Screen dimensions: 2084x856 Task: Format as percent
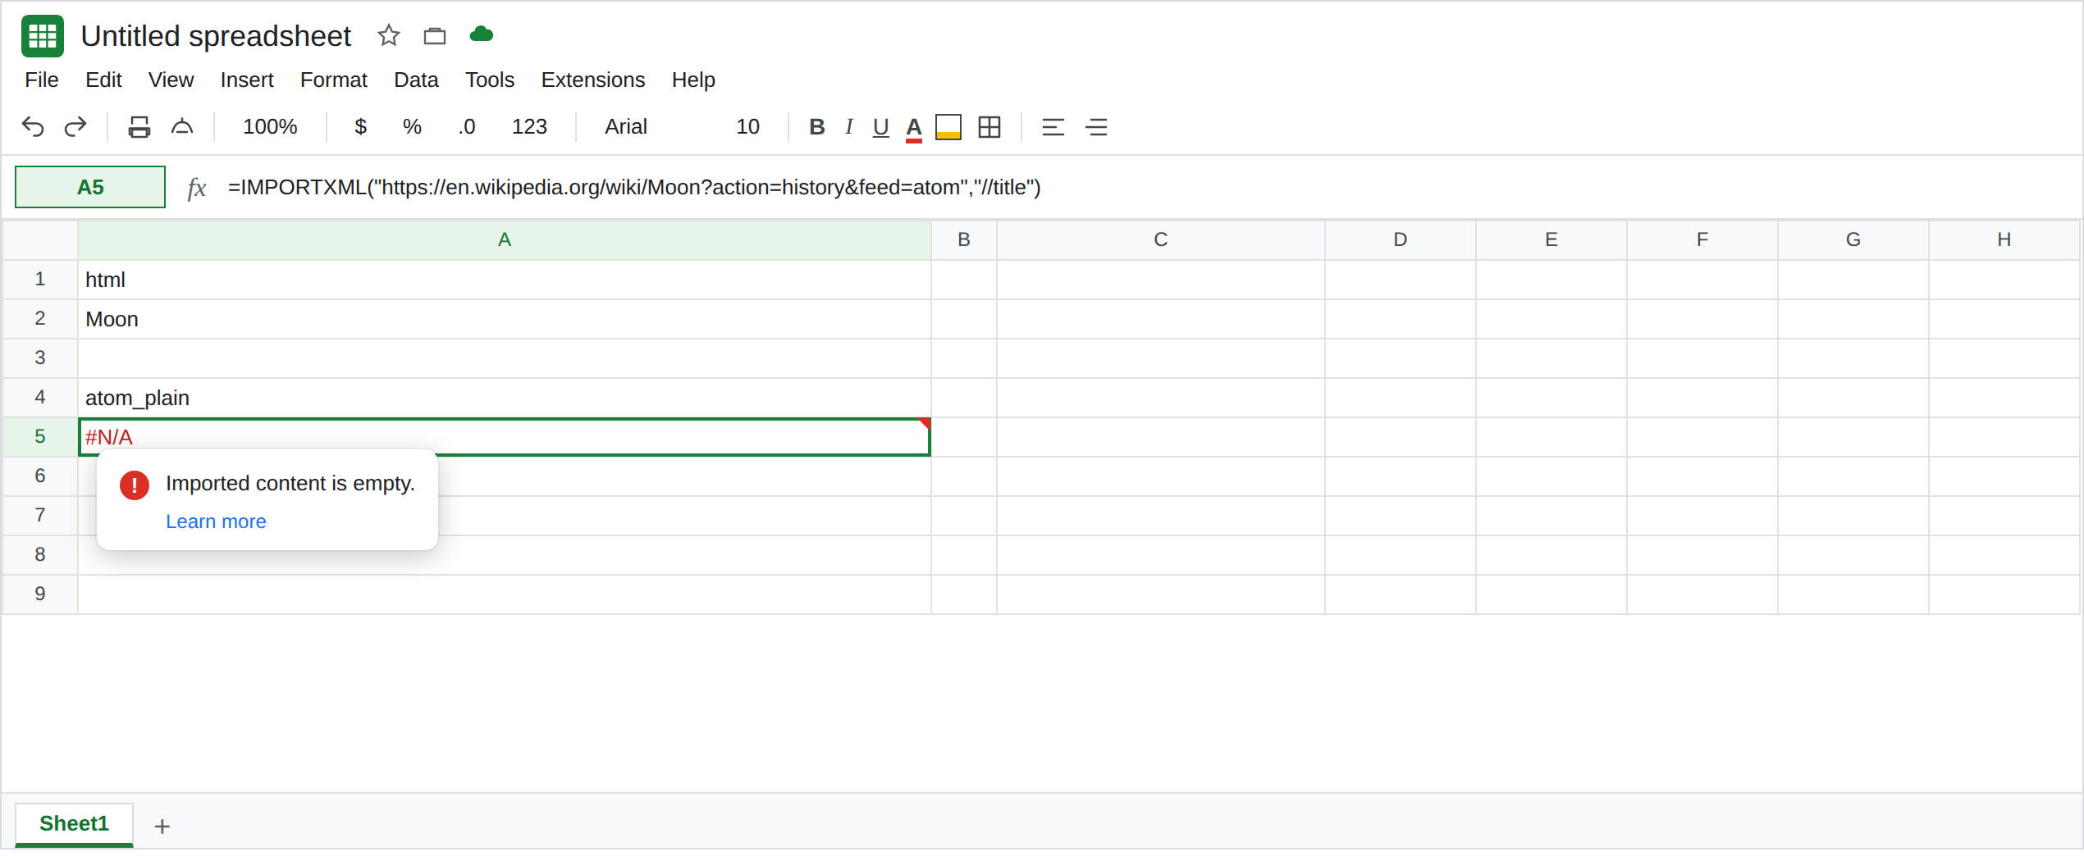coord(412,126)
